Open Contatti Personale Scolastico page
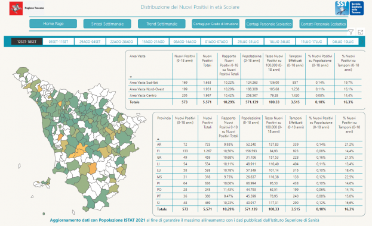Viewport: 372px width, 226px height. point(323,24)
